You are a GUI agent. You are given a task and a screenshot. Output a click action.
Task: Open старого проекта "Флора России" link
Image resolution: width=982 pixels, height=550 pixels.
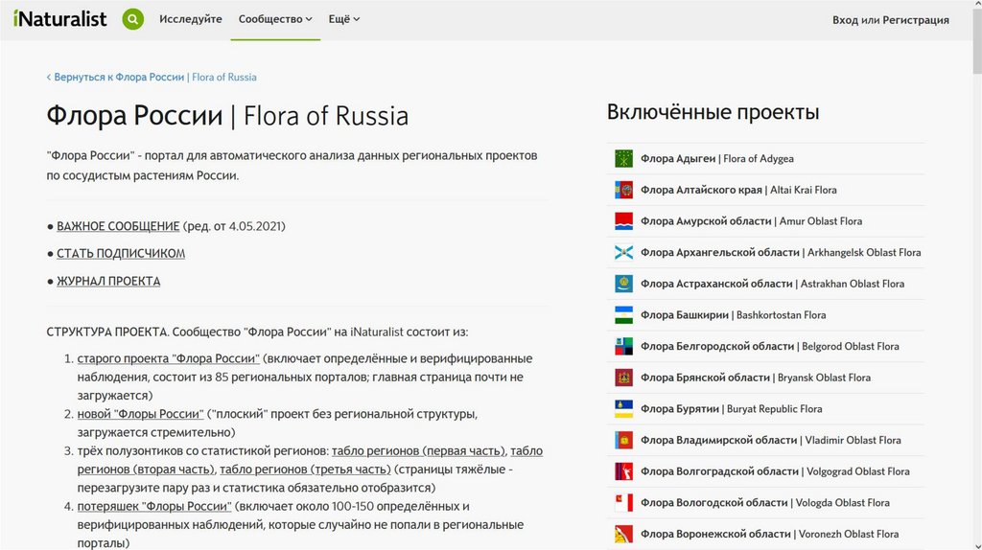[169, 358]
